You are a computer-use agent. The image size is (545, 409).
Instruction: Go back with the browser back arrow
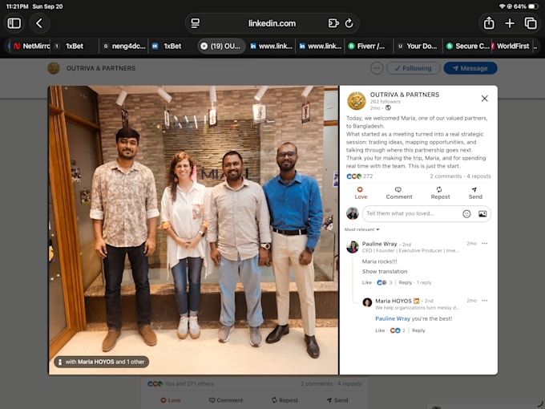point(39,23)
